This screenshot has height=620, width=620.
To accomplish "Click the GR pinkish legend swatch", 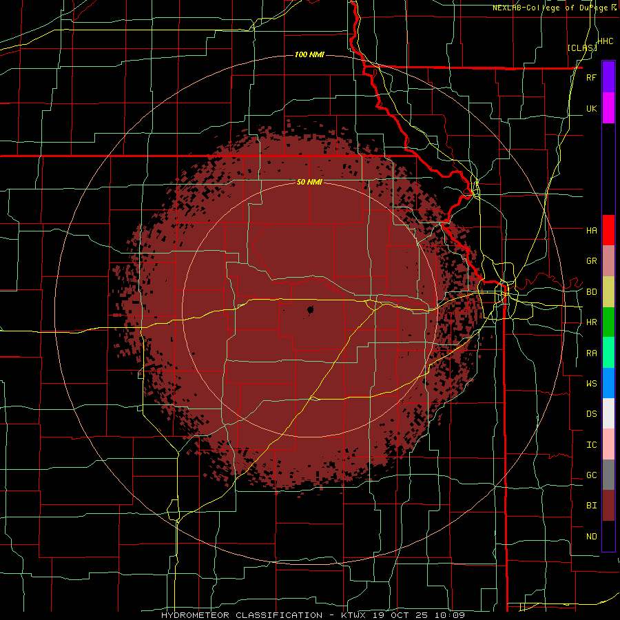I will pyautogui.click(x=608, y=261).
